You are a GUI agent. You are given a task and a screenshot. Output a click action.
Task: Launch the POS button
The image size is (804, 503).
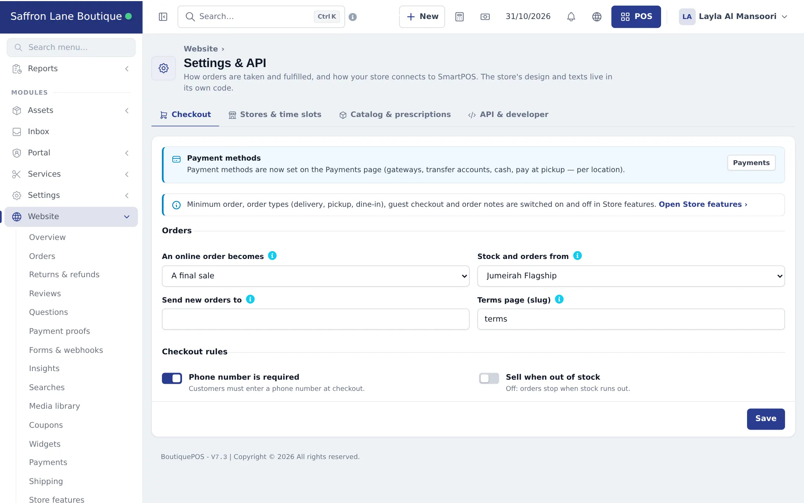pyautogui.click(x=636, y=17)
